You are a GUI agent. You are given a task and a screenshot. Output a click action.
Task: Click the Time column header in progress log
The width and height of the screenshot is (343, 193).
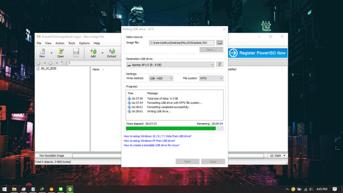click(130, 93)
